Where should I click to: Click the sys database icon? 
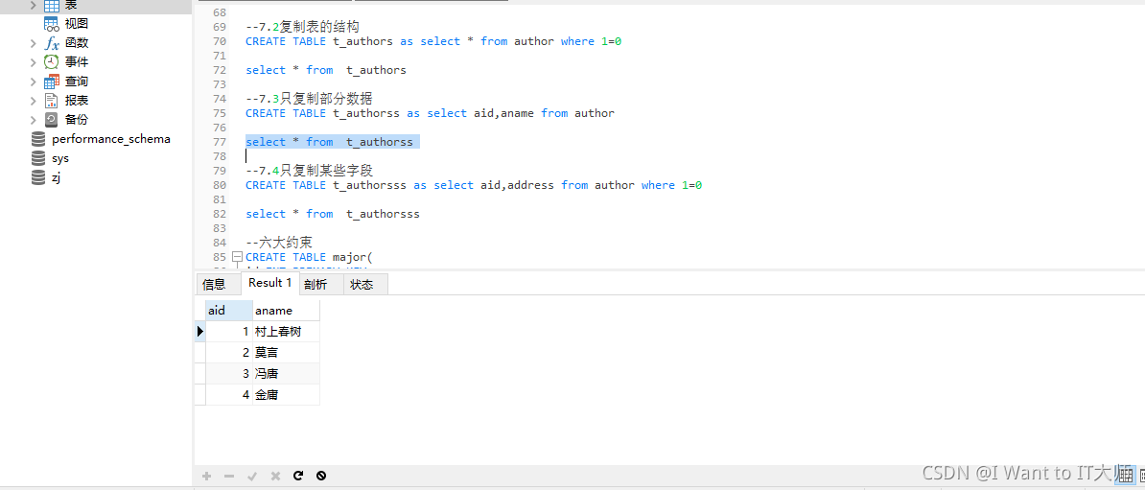(38, 157)
